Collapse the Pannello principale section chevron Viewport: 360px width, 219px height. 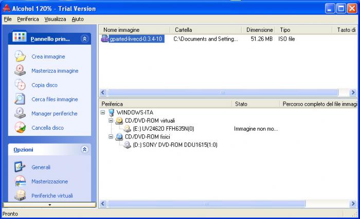[84, 38]
